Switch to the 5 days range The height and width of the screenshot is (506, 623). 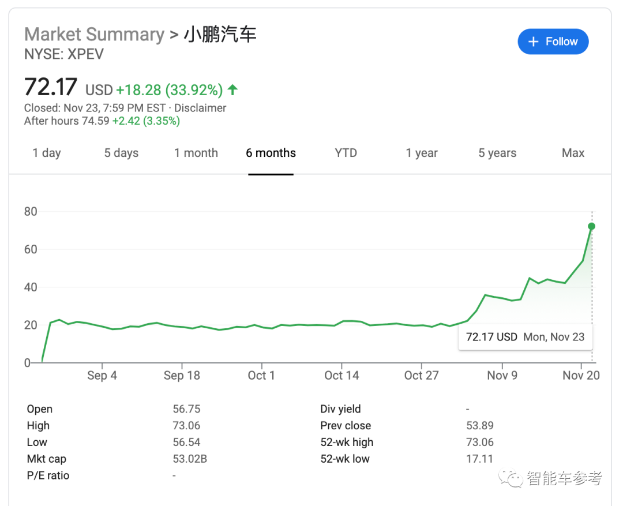click(121, 153)
